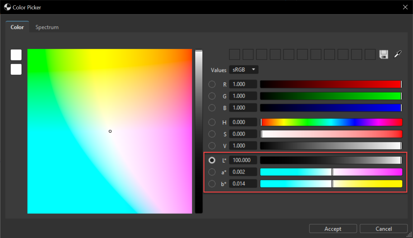Select the H channel radio button

pyautogui.click(x=212, y=122)
